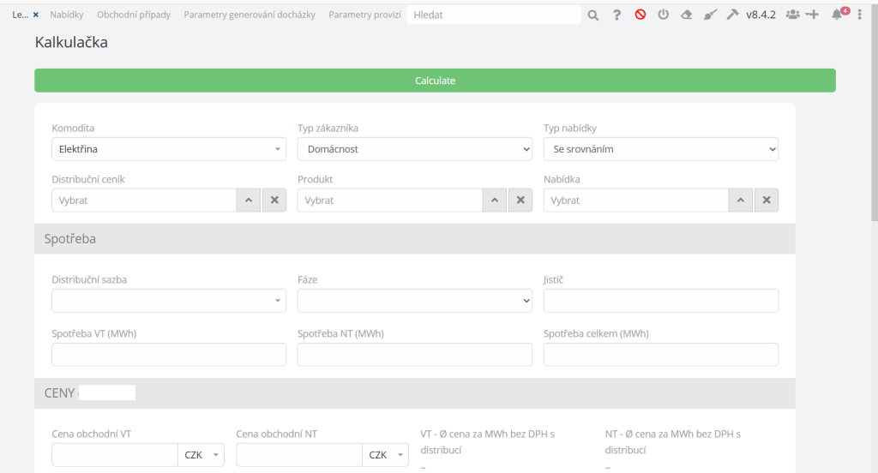The width and height of the screenshot is (878, 473).
Task: Click the broom icon in top toolbar
Action: [709, 15]
